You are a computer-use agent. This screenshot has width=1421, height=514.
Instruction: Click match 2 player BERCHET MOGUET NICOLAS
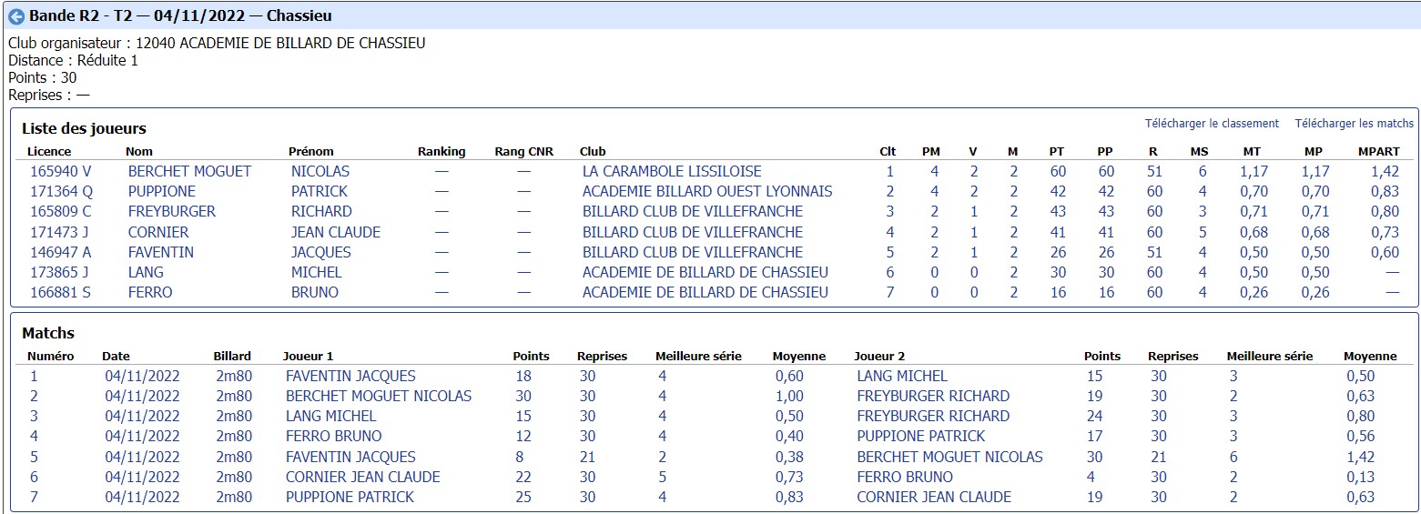(x=379, y=396)
